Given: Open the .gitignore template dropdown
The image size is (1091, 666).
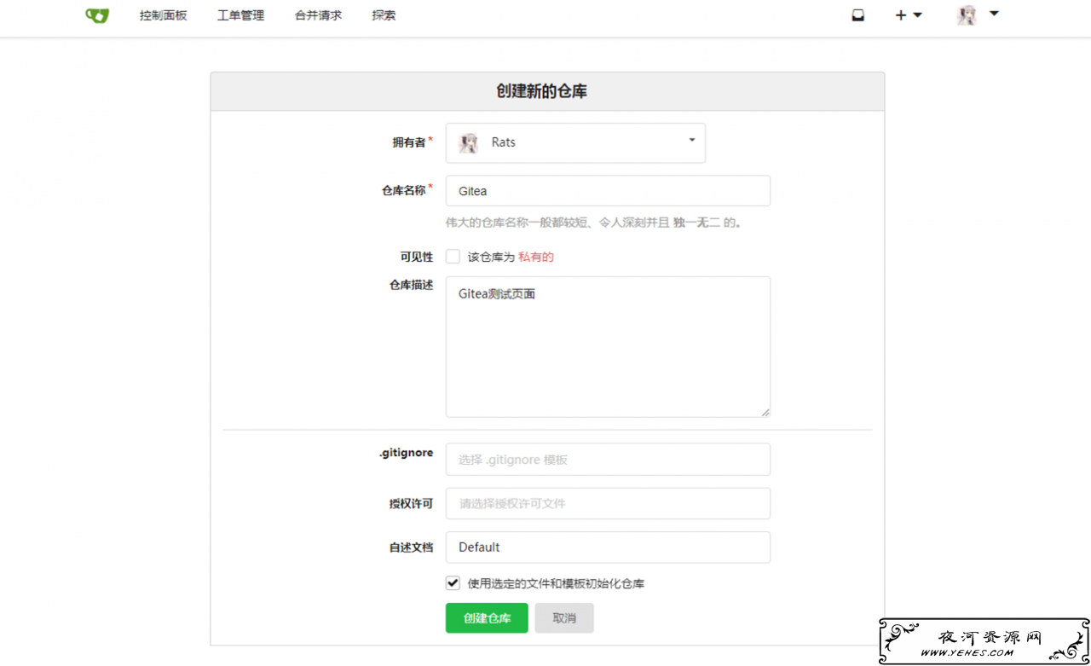Looking at the screenshot, I should pos(608,459).
